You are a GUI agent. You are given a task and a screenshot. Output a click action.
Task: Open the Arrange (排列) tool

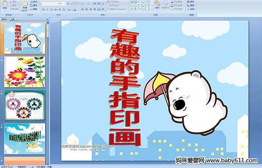point(157,5)
